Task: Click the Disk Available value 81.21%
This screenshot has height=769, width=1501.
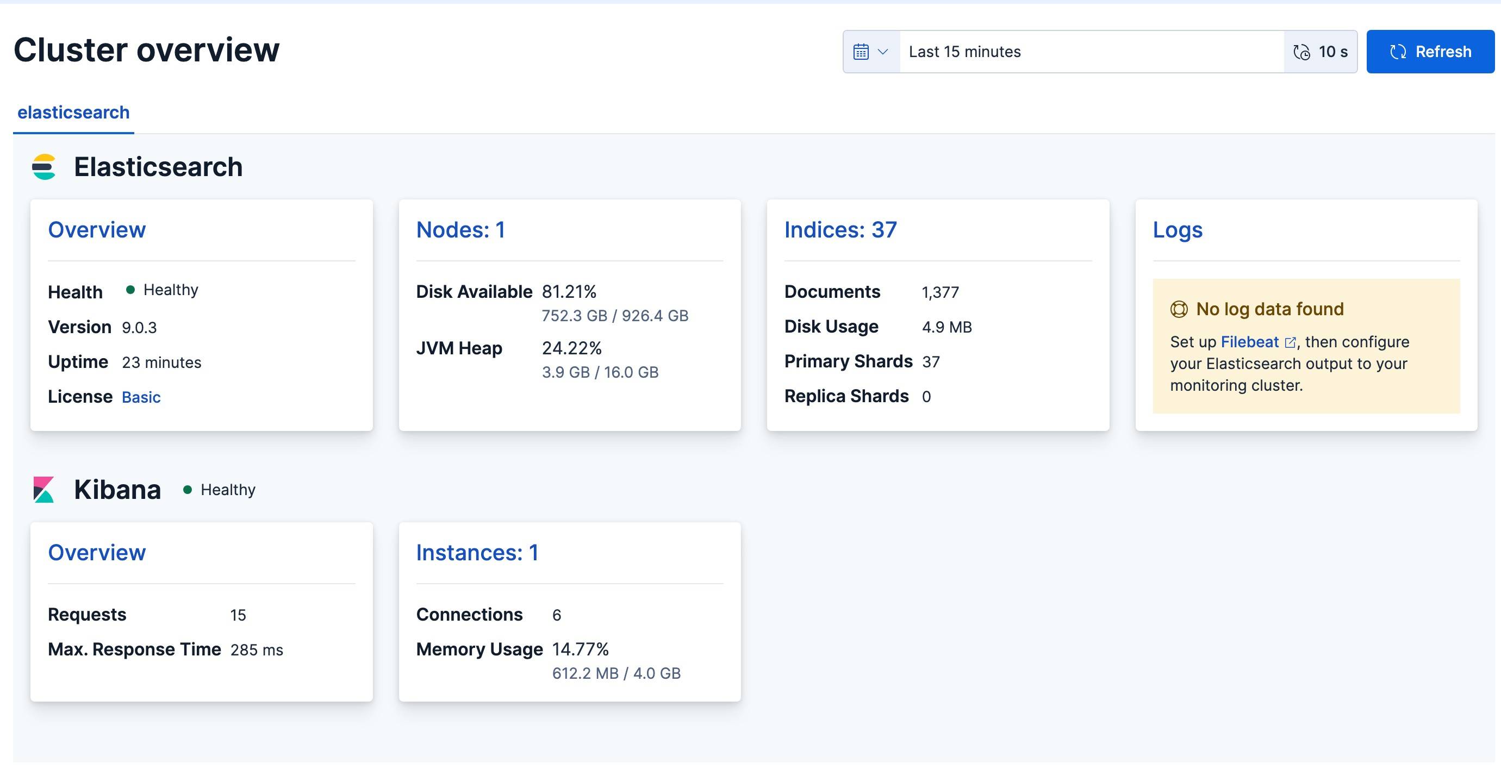Action: coord(569,292)
